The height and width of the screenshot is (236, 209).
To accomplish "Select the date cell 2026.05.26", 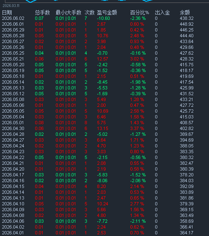I will coord(13,47).
